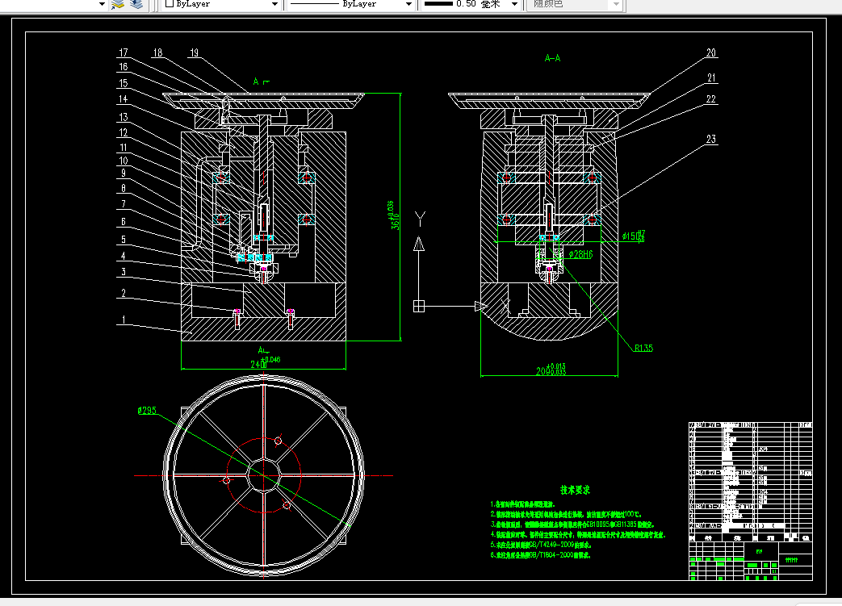The width and height of the screenshot is (842, 606).
Task: Select the A-A section view label
Action: (x=552, y=58)
